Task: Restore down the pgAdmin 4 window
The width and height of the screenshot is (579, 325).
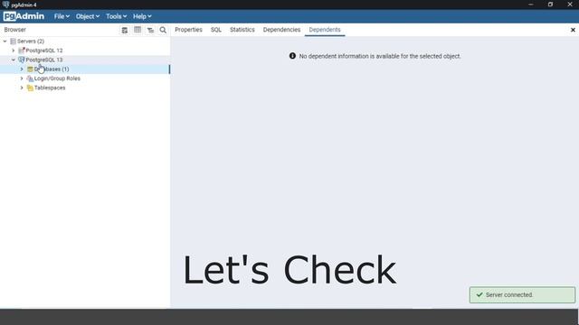Action: click(550, 5)
